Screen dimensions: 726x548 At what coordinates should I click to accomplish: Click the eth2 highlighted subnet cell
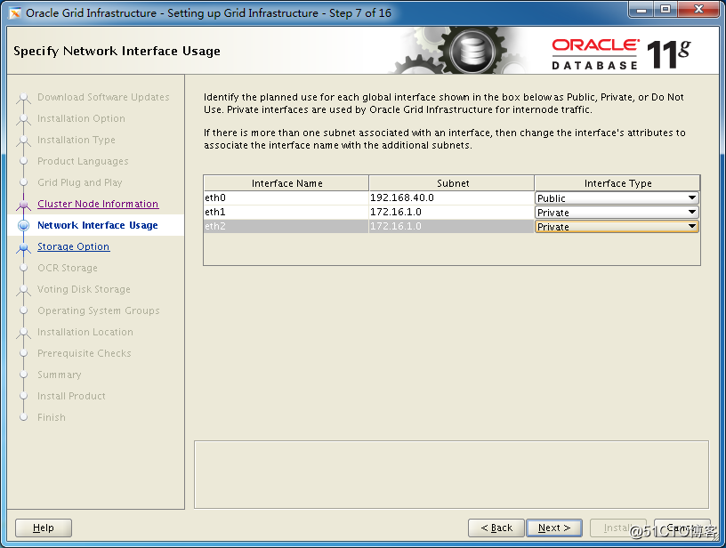point(451,227)
